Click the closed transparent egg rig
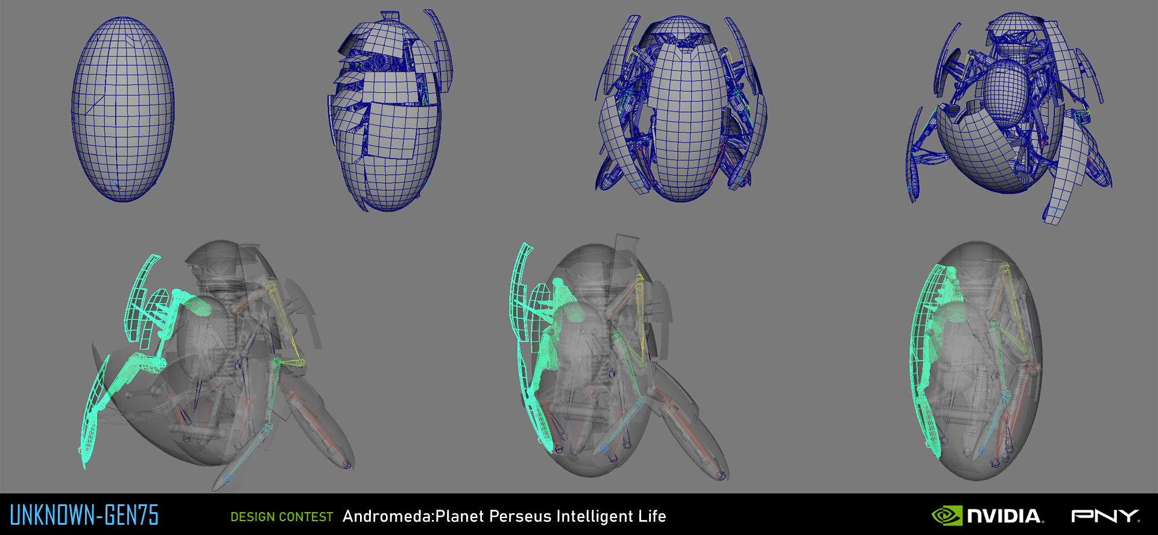The height and width of the screenshot is (535, 1158). (976, 360)
